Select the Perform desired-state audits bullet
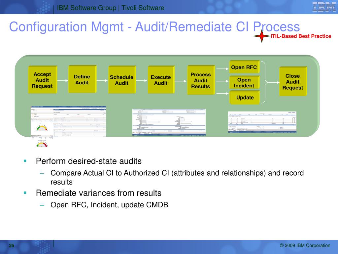The height and width of the screenshot is (254, 338). (x=88, y=161)
